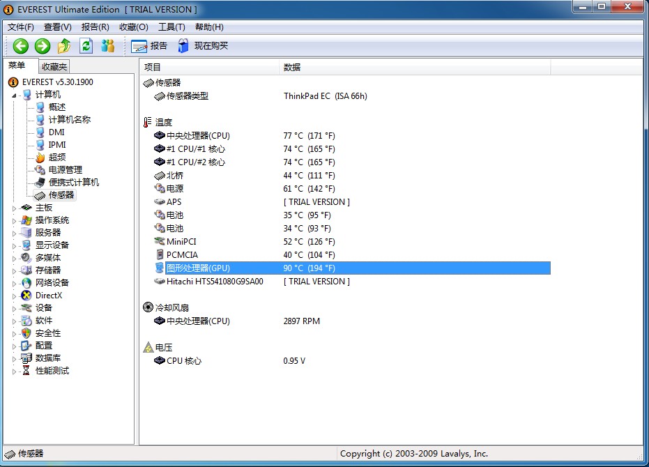Image resolution: width=649 pixels, height=467 pixels.
Task: Click the 设备 tree icon
Action: tap(26, 307)
